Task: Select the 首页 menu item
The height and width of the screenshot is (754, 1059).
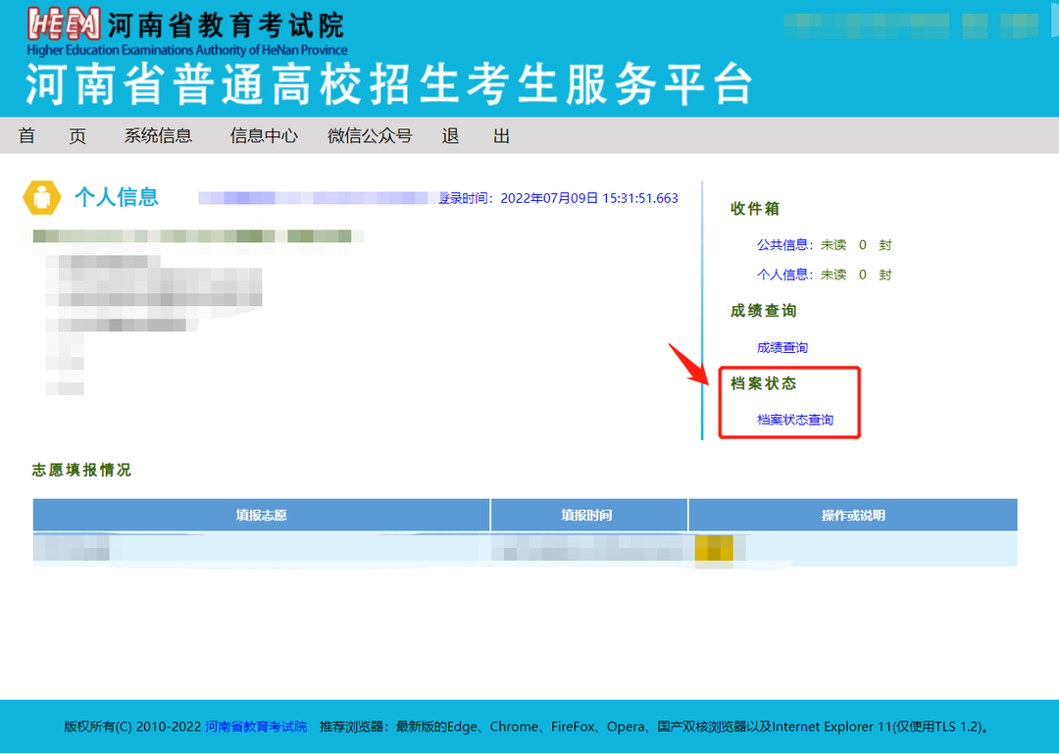Action: click(x=51, y=135)
